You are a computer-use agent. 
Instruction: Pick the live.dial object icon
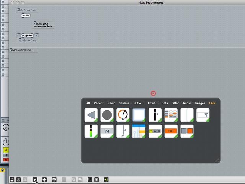[123, 115]
